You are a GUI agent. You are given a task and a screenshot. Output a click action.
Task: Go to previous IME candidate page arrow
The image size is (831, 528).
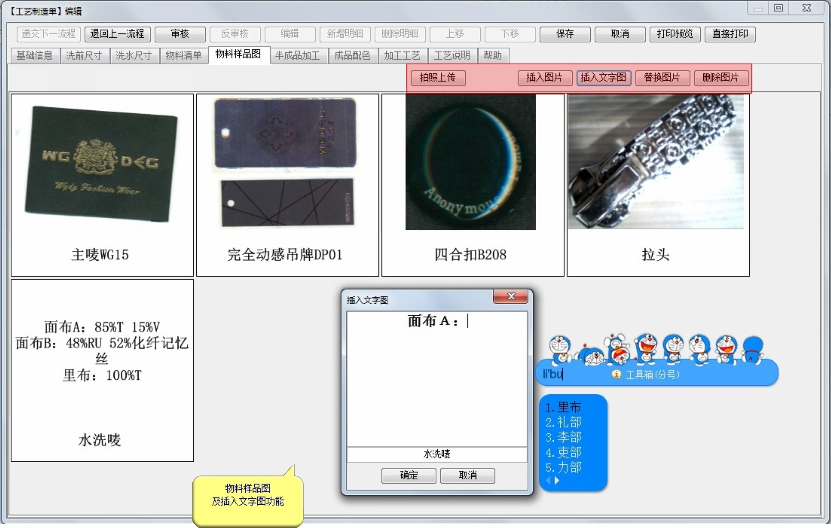tap(548, 480)
